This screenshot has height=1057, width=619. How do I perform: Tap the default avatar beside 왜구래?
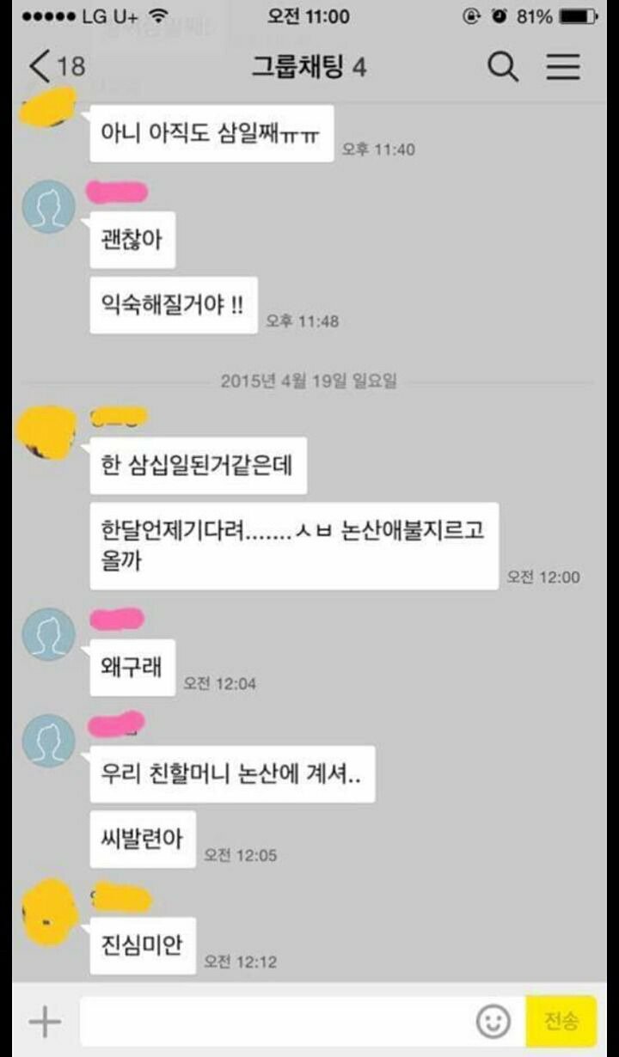48,634
